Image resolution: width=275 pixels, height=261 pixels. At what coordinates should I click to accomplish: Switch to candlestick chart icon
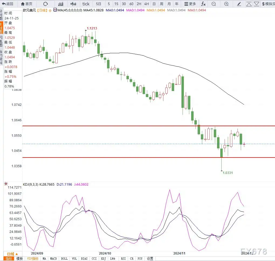(73, 4)
